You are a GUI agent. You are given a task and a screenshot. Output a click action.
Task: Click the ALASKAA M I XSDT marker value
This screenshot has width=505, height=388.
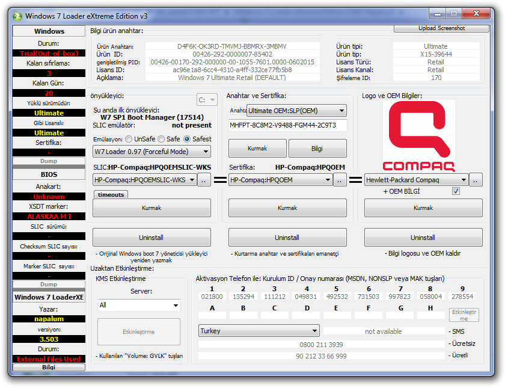[x=49, y=216]
